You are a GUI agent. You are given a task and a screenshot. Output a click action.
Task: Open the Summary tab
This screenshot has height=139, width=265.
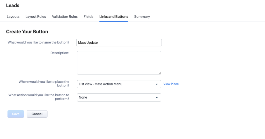[142, 17]
